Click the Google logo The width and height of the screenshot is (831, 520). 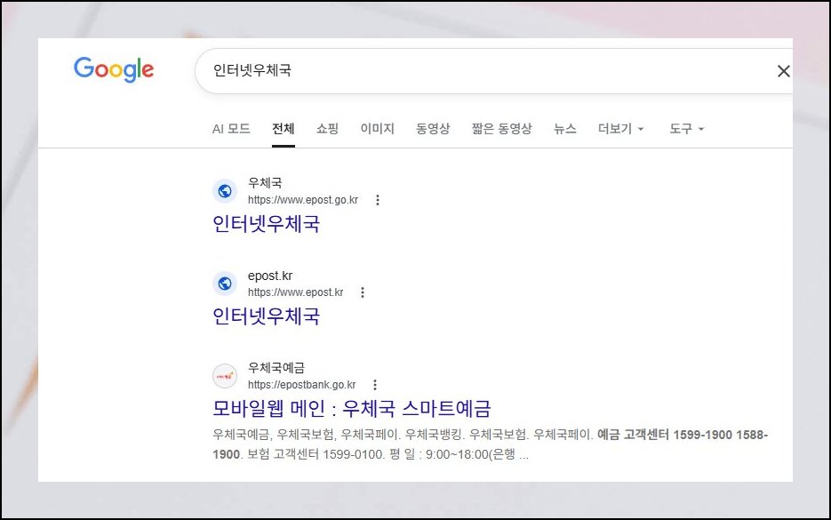click(x=114, y=69)
